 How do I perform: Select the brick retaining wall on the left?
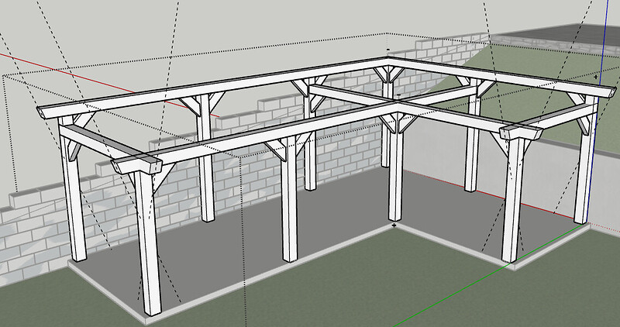(x=31, y=225)
